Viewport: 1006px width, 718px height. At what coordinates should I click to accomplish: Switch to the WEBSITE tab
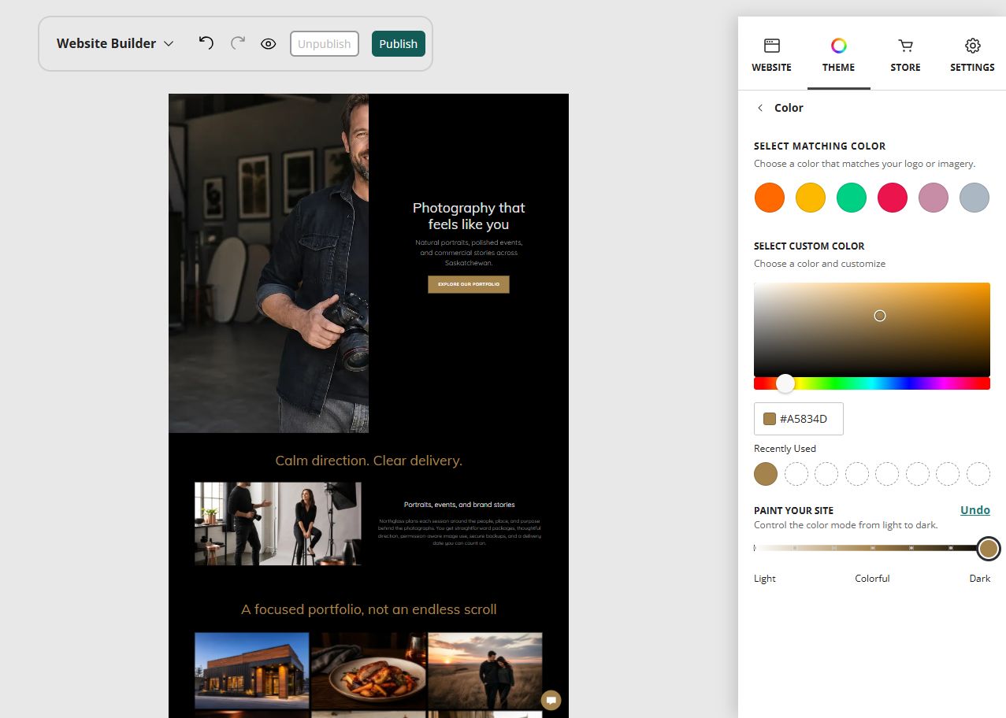(x=772, y=55)
